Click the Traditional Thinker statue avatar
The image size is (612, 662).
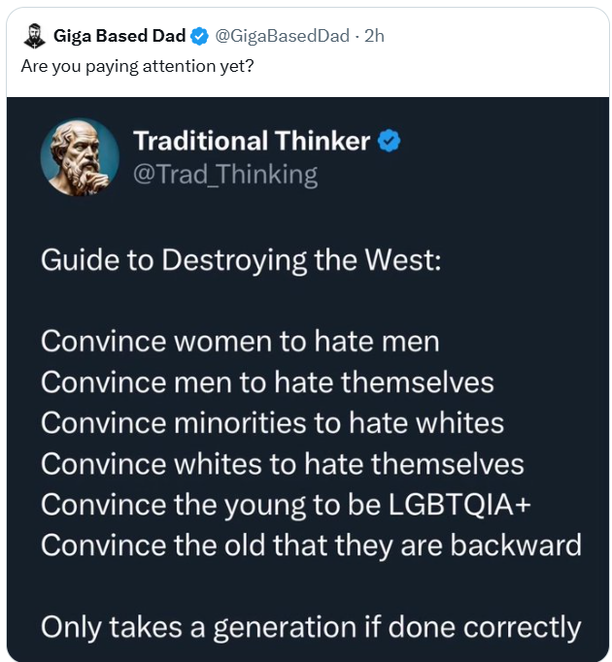coord(80,157)
